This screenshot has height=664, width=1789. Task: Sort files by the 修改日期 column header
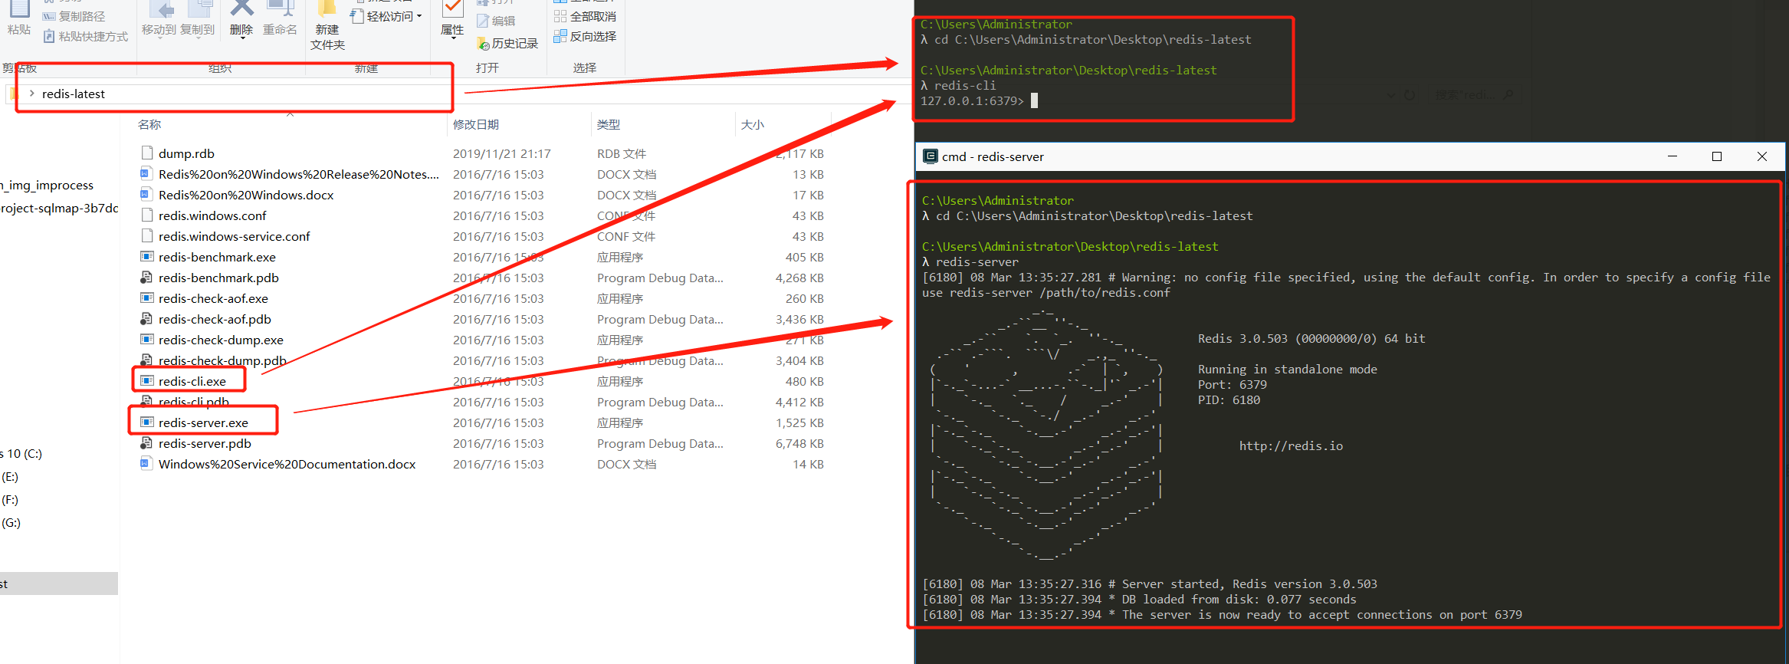point(476,124)
